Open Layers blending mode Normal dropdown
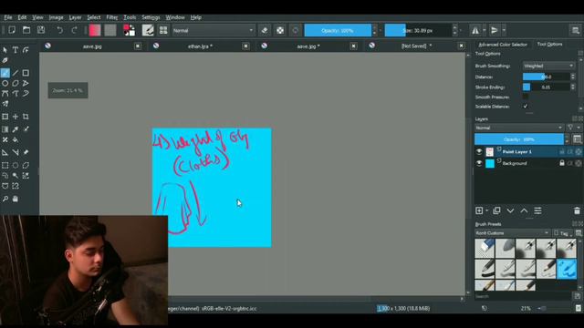This screenshot has height=328, width=584. point(519,128)
